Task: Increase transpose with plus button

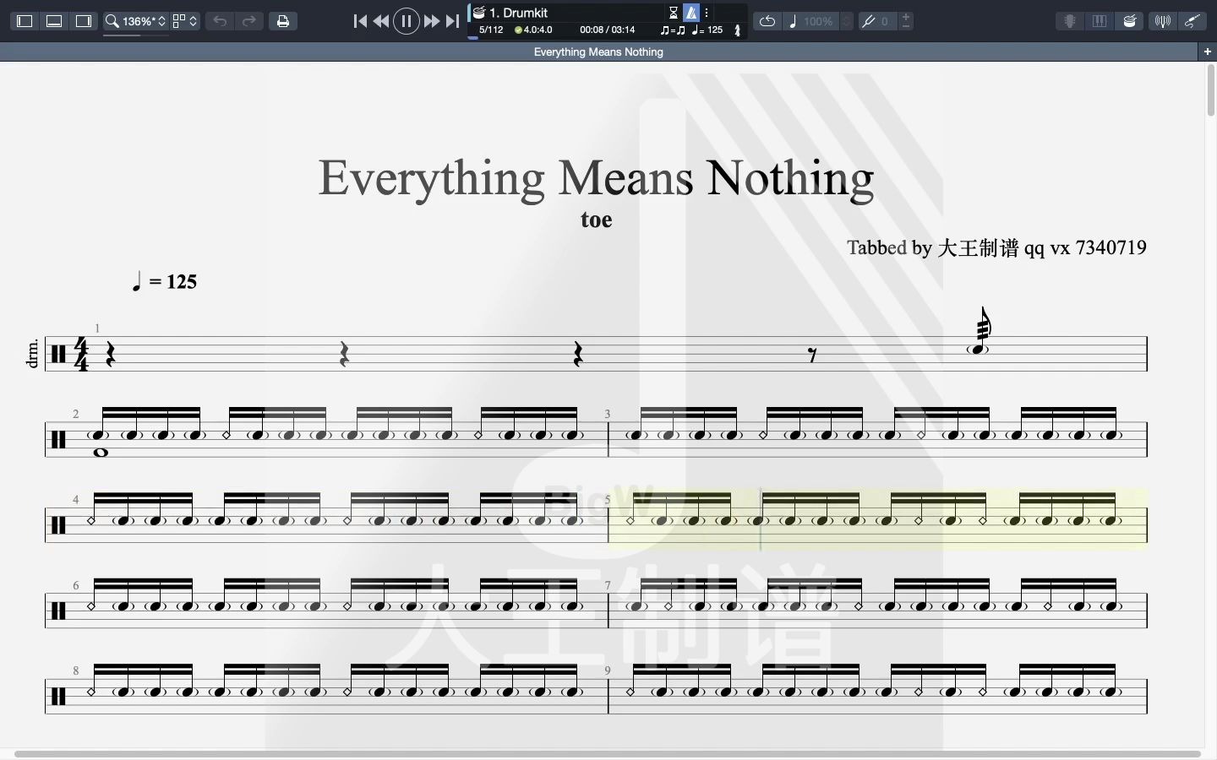Action: pyautogui.click(x=906, y=16)
